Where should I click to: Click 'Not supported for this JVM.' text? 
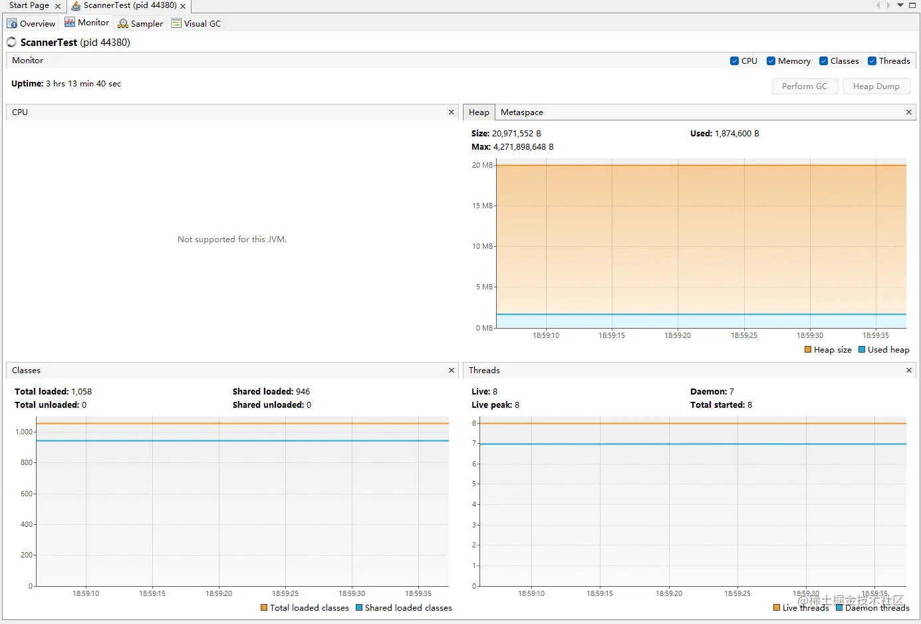pyautogui.click(x=232, y=239)
